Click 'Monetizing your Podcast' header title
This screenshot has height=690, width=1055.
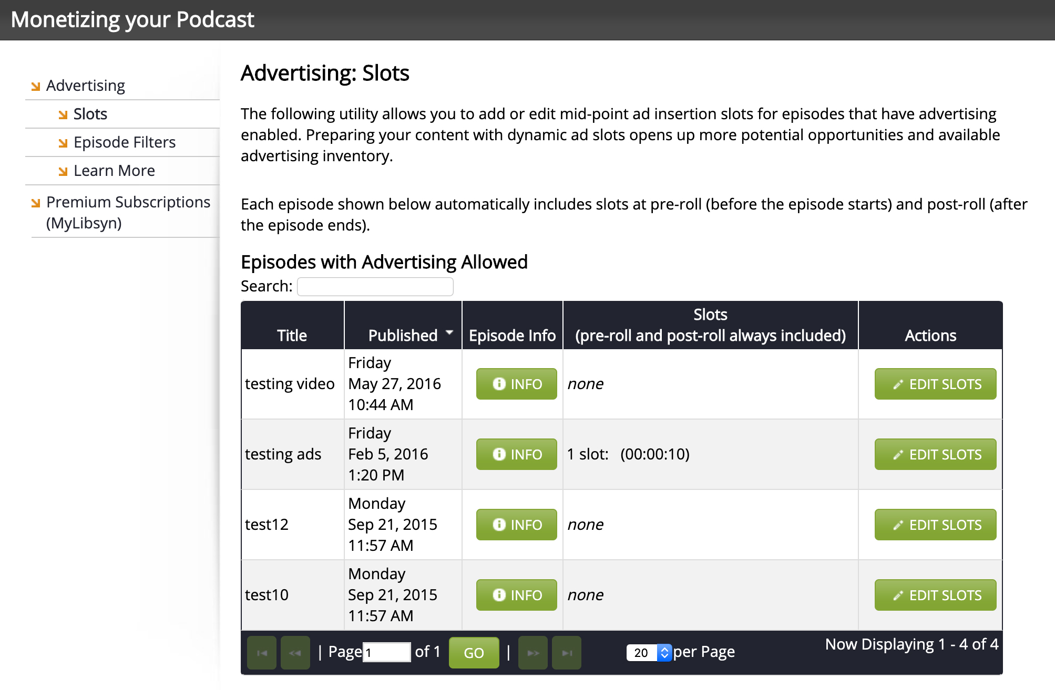pos(132,19)
